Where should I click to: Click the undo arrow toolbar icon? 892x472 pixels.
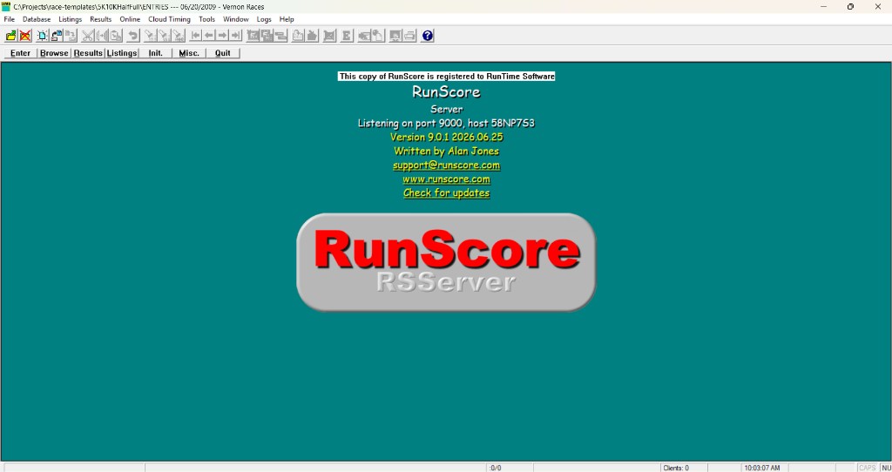[133, 36]
